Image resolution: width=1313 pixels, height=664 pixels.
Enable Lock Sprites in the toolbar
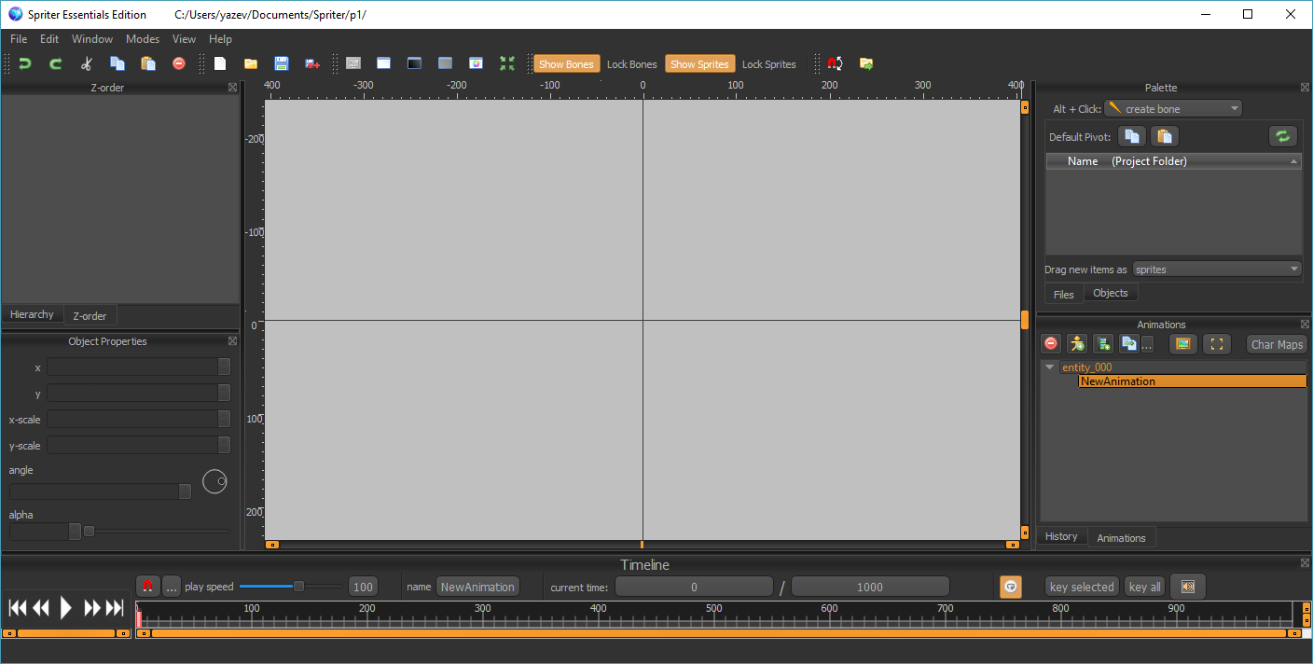768,64
